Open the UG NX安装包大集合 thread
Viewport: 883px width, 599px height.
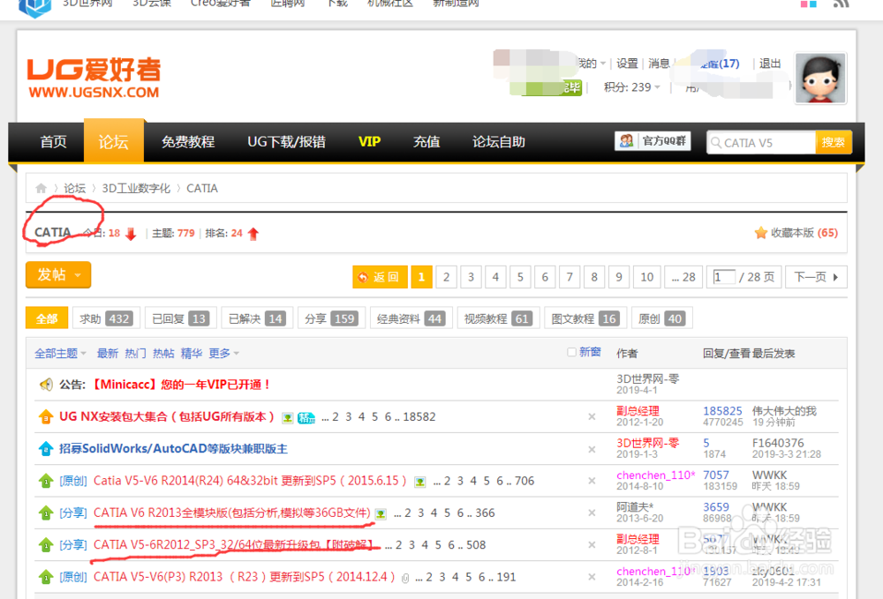[167, 416]
